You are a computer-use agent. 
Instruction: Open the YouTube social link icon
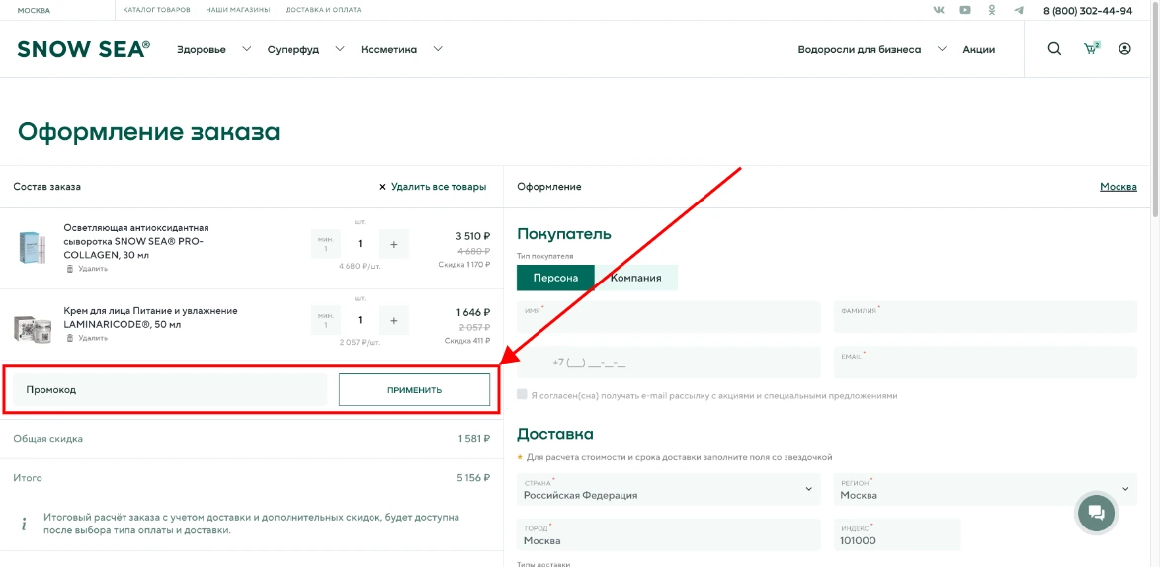pyautogui.click(x=965, y=10)
